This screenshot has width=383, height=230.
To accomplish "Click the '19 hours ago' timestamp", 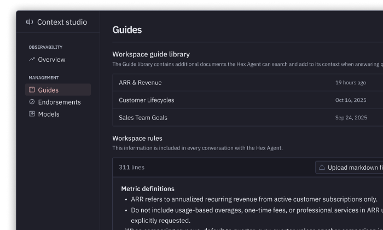I will [x=351, y=83].
